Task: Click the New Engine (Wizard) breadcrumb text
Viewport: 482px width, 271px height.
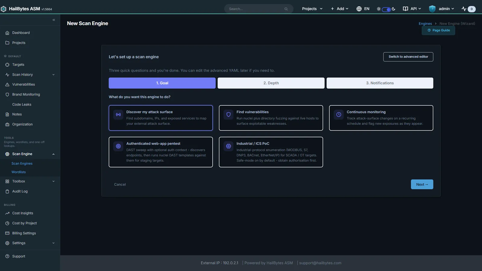Action: pyautogui.click(x=457, y=23)
